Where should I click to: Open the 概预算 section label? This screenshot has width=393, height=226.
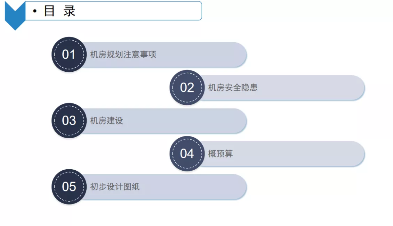click(221, 154)
